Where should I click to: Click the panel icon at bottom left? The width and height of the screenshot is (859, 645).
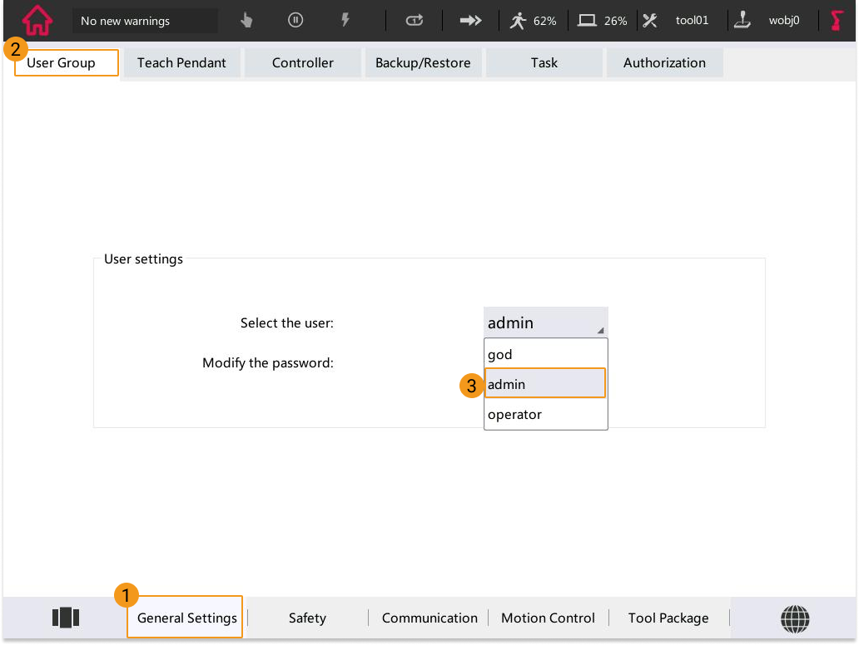point(66,618)
